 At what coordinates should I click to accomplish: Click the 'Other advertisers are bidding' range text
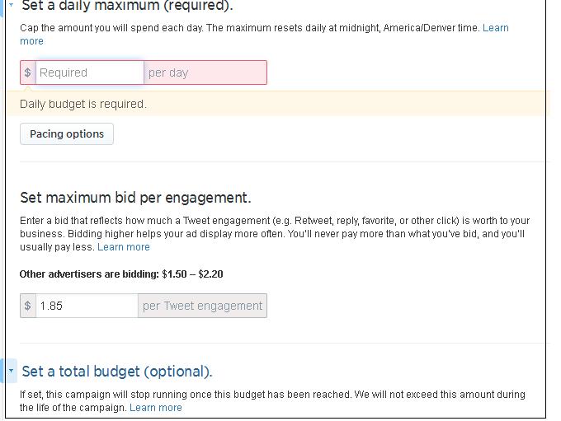point(121,274)
